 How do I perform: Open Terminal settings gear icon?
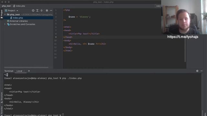[197, 71]
